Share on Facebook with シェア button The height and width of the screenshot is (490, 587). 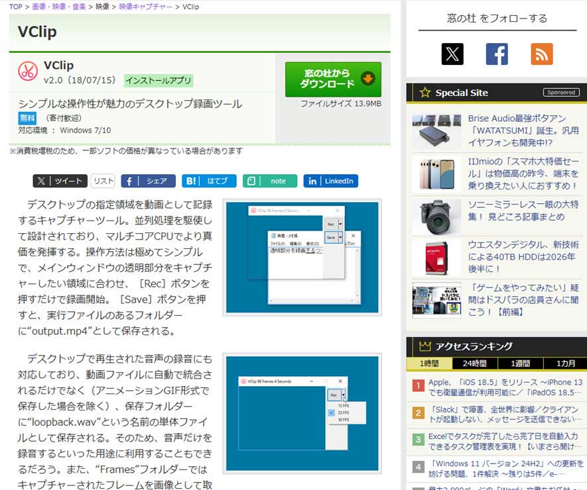click(x=149, y=181)
